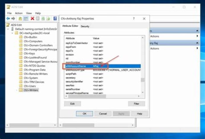Click the attribute list scroll up arrow
Viewport: 205px width, 139px height.
[x=143, y=38]
